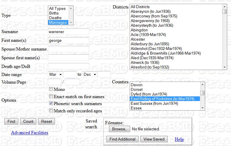
Task: Click Counties list scroll up arrow
Action: coord(203,84)
